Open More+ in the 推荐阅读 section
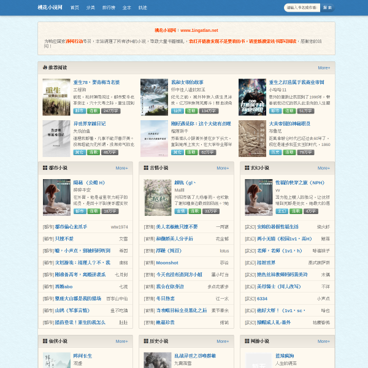368x368 pixels. pos(324,68)
